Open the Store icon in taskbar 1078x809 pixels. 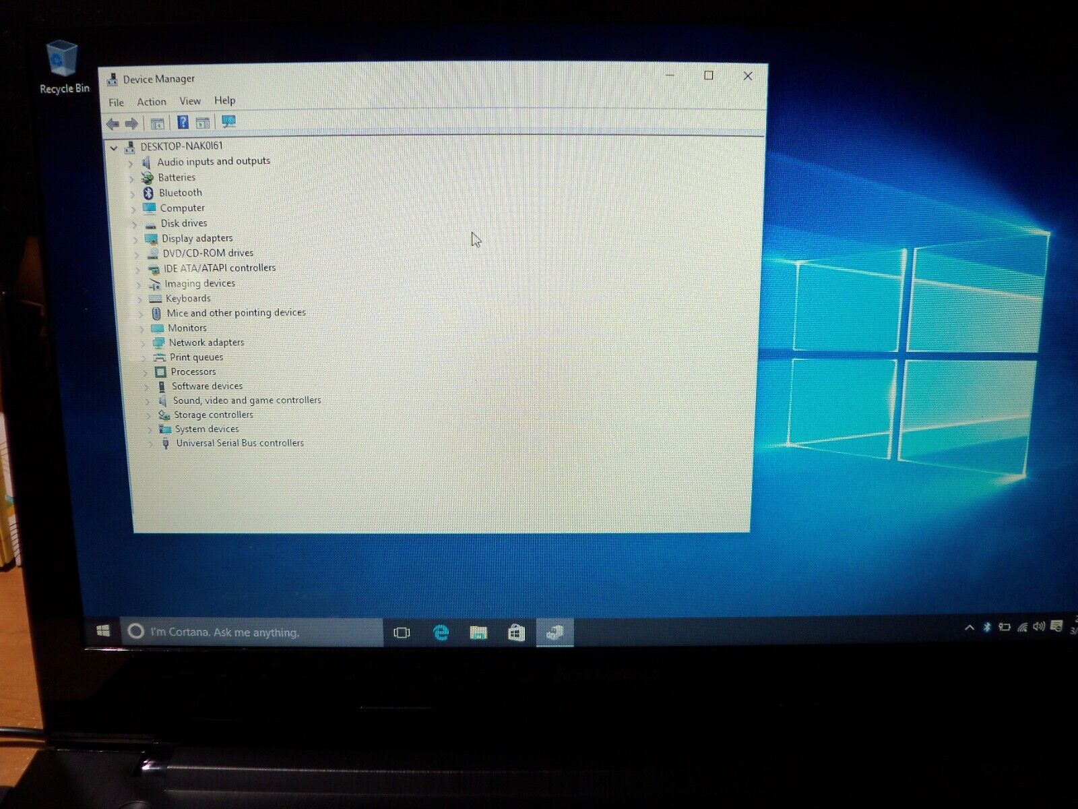pos(516,632)
